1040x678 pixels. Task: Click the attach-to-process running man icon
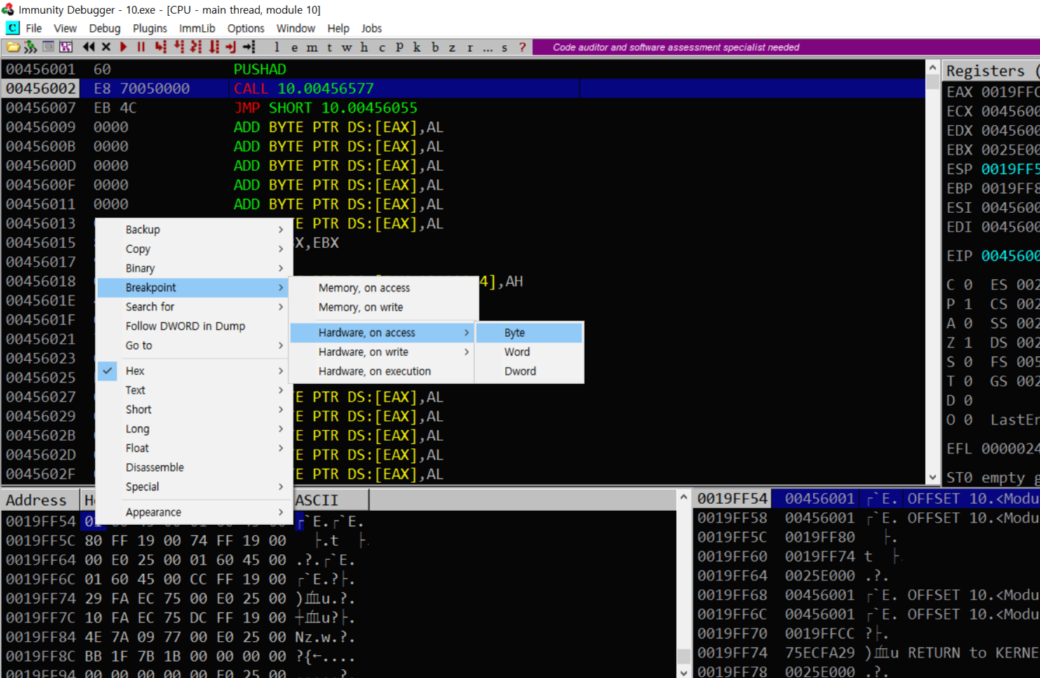click(30, 47)
